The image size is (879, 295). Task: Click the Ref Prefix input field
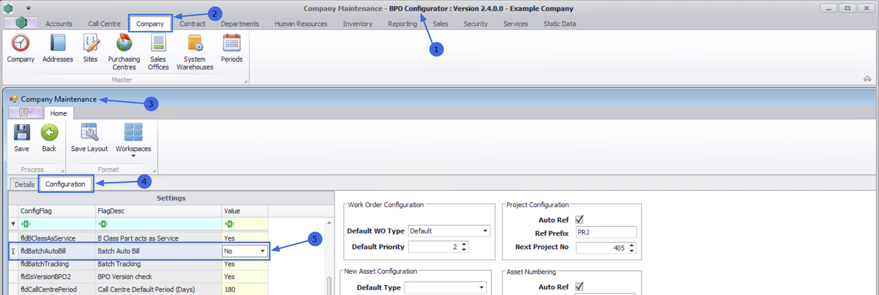[606, 232]
